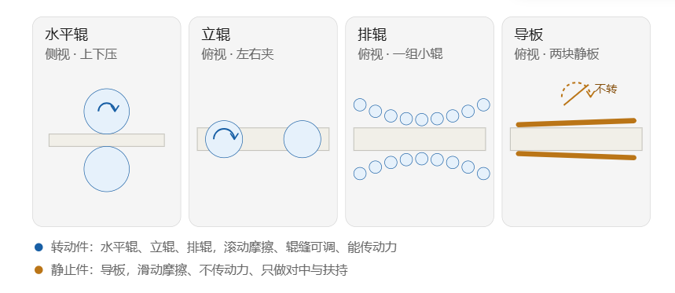Click the subtitle 侧视 · 上下压

[81, 54]
